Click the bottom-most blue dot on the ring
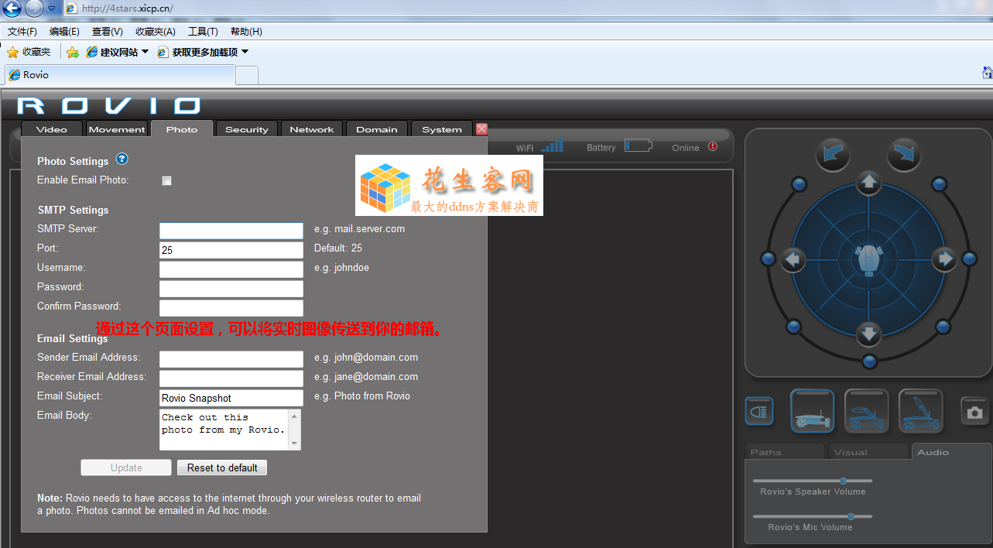 point(869,361)
